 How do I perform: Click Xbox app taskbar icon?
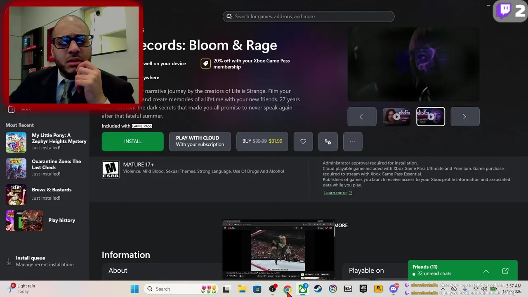[303, 289]
